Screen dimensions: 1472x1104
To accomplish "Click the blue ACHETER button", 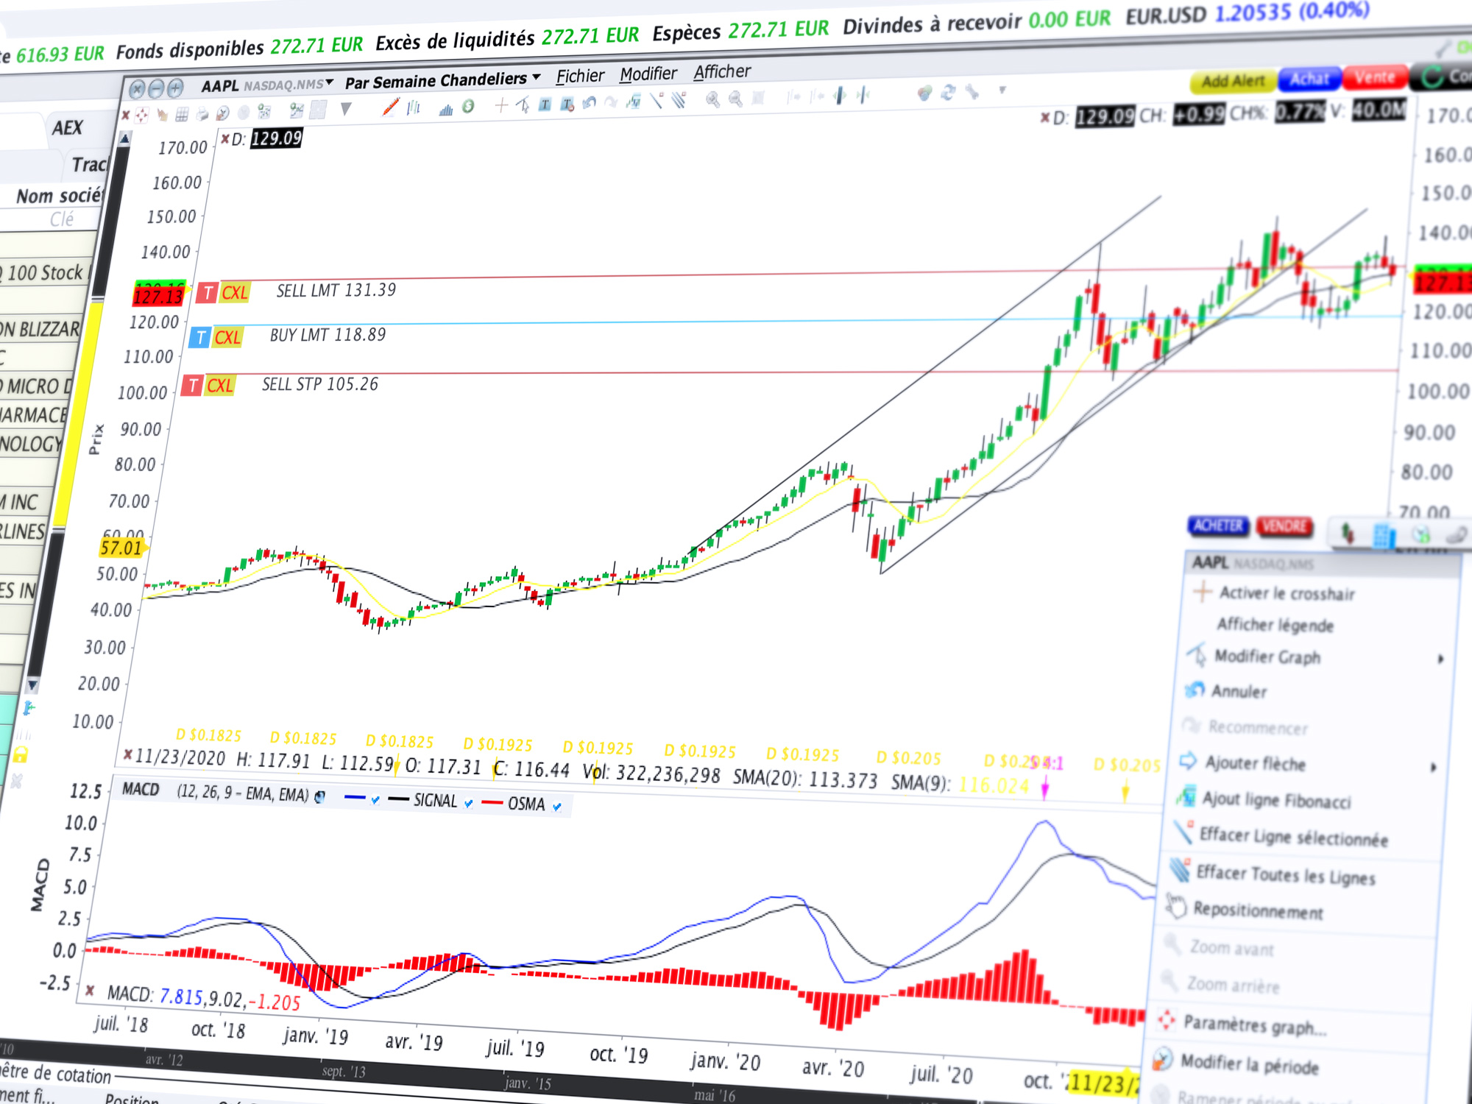I will pyautogui.click(x=1218, y=526).
